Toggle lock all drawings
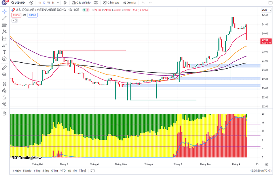Screen dimensions: 273x175 click(4, 97)
